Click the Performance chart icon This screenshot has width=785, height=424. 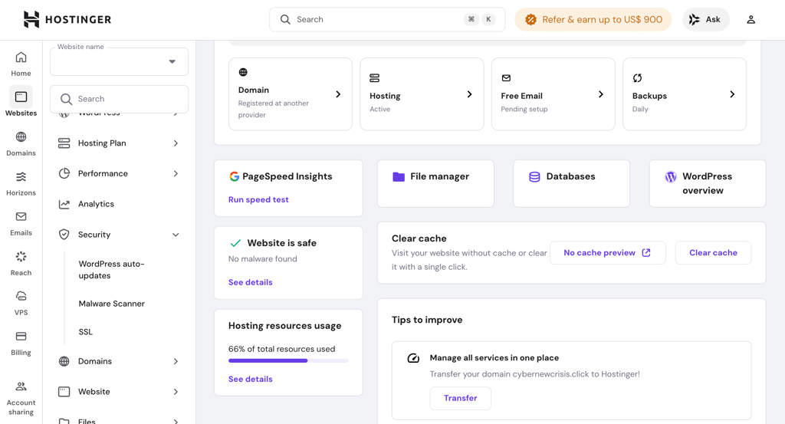pos(64,174)
